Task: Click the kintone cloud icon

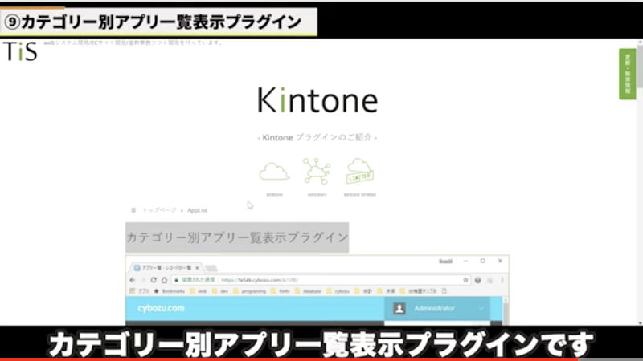Action: [x=275, y=171]
